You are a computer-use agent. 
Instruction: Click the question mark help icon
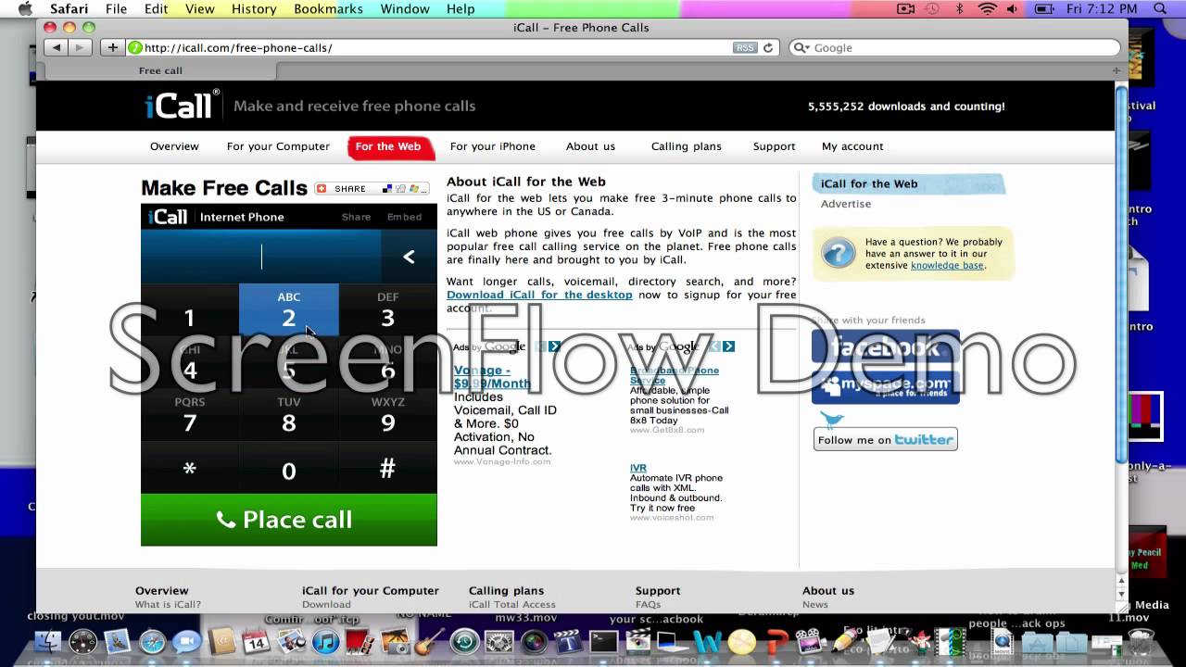tap(839, 253)
